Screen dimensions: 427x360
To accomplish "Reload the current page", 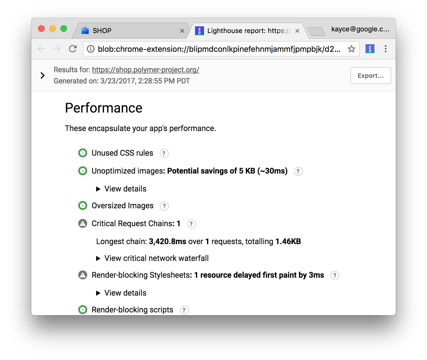I will point(73,49).
